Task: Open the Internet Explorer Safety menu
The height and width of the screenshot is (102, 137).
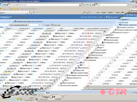Action: (111, 13)
